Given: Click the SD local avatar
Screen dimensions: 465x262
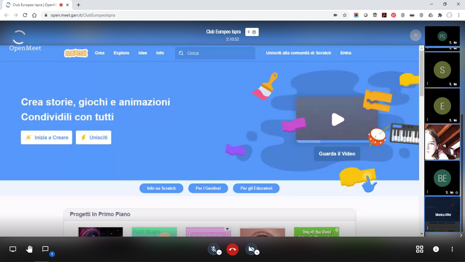Looking at the screenshot, I should click(415, 35).
